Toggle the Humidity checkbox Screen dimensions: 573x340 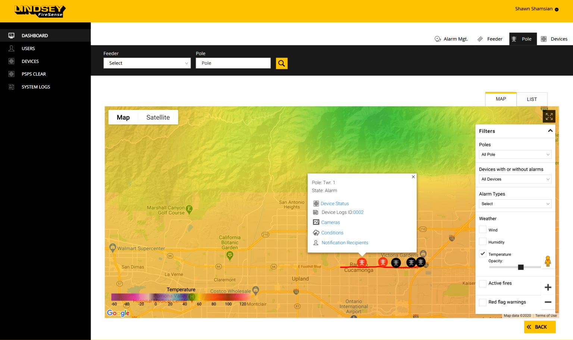[x=483, y=242]
